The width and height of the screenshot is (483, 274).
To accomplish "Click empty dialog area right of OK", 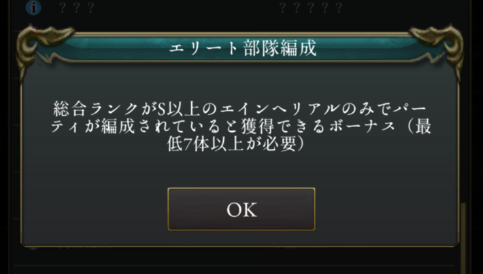I will click(x=385, y=209).
